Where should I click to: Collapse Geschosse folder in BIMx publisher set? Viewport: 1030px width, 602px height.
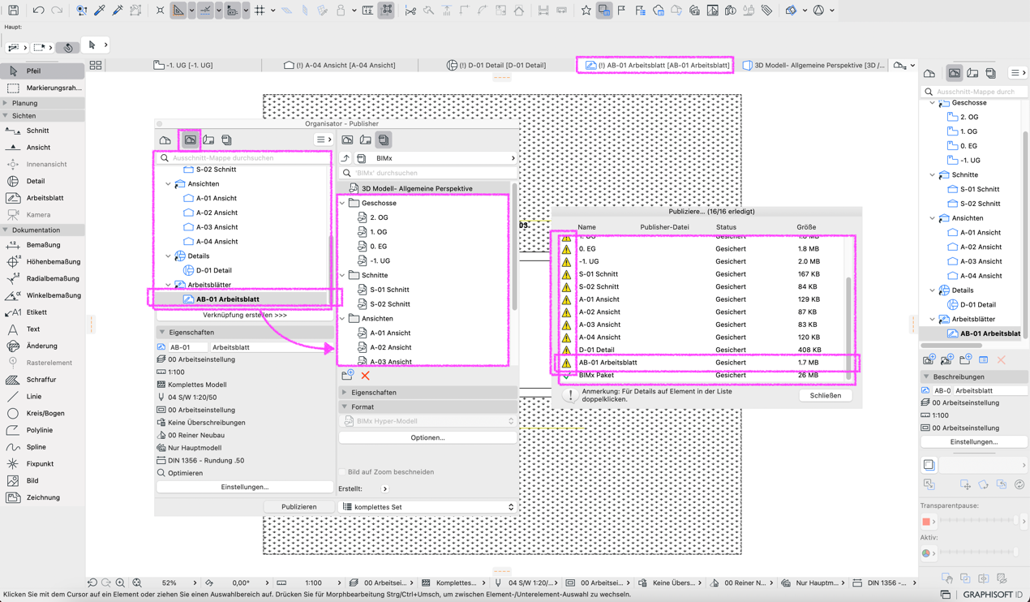342,203
